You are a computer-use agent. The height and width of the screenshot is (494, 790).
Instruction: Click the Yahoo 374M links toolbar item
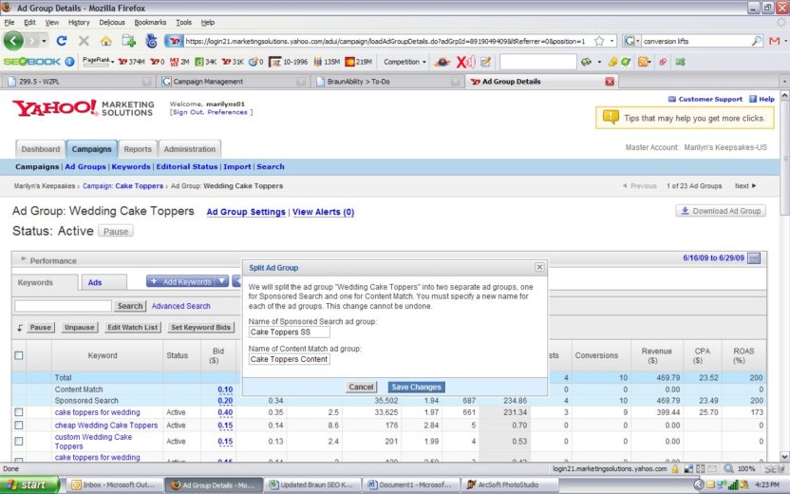tap(131, 62)
